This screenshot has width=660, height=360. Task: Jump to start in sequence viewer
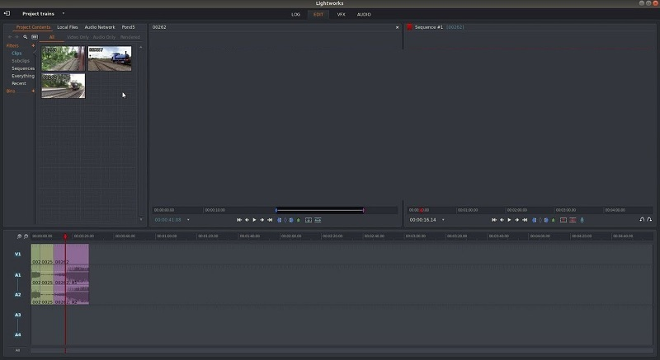click(x=494, y=220)
